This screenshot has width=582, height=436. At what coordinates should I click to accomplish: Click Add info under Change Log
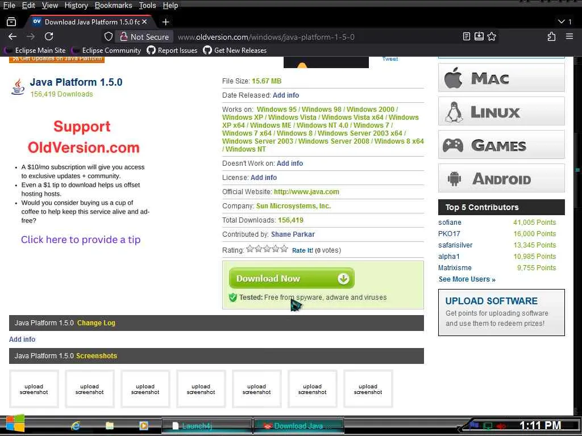pos(22,339)
